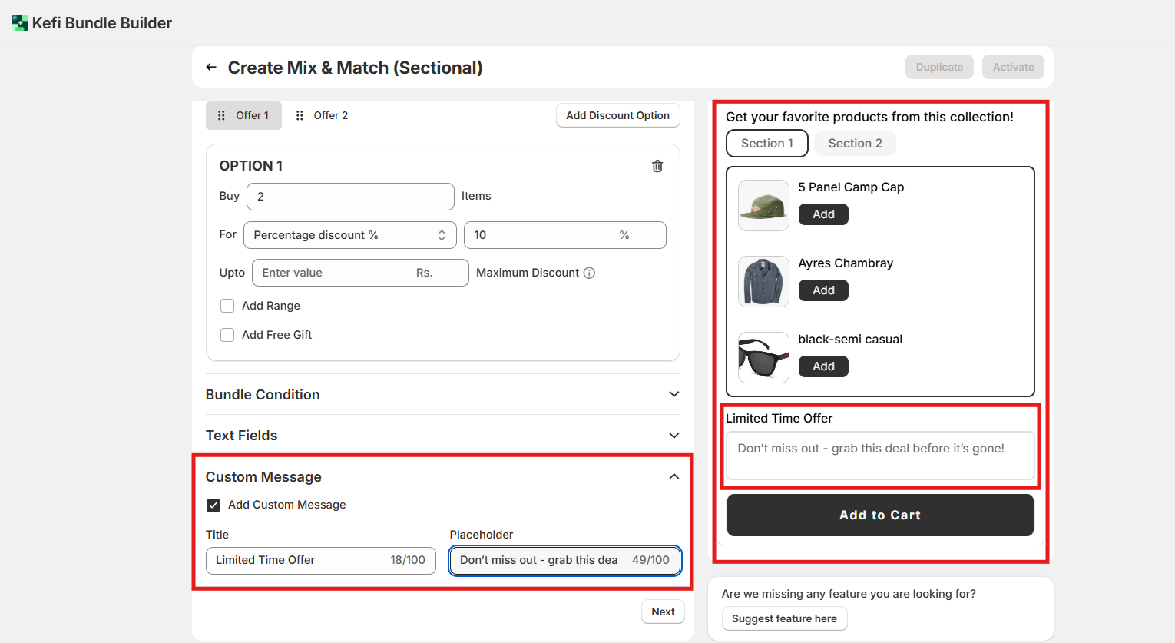Click the 5 Panel Camp Cap thumbnail
The width and height of the screenshot is (1175, 643).
(763, 206)
